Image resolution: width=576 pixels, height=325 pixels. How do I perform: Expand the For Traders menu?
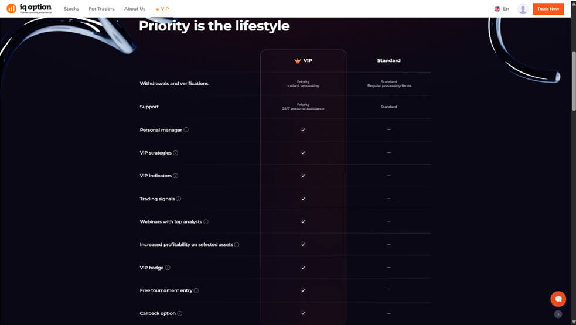[x=101, y=9]
